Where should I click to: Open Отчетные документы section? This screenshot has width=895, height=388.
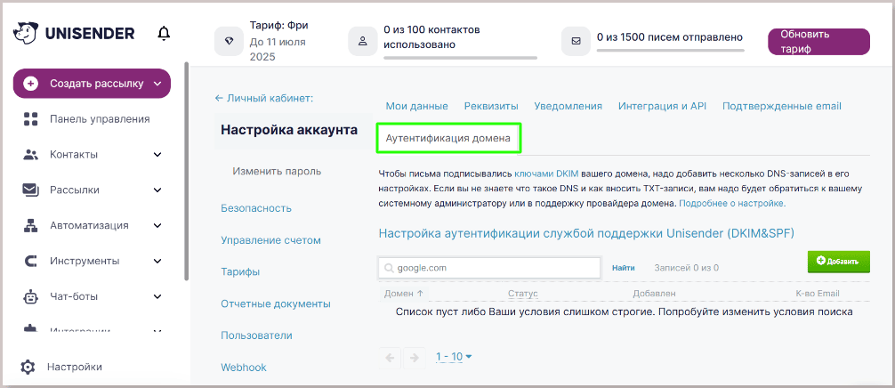(276, 304)
